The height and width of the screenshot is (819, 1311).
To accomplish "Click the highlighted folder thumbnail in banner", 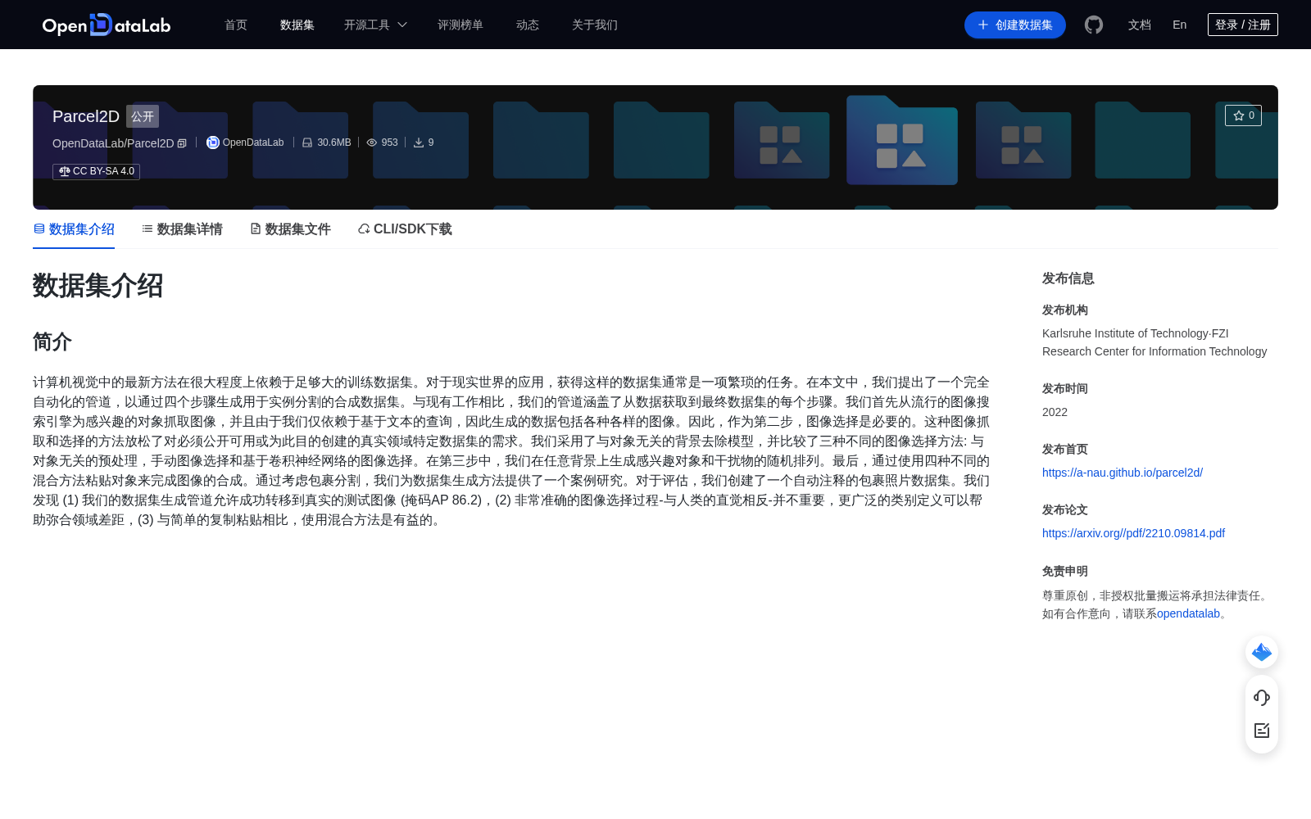I will [x=901, y=140].
